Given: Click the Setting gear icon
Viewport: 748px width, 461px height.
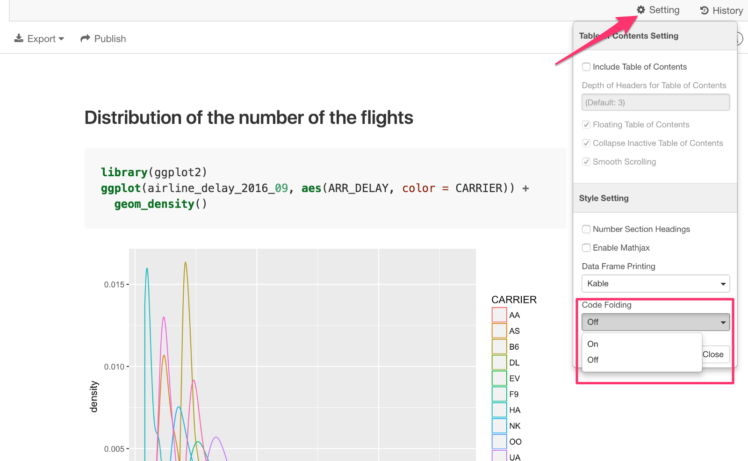Looking at the screenshot, I should 641,10.
